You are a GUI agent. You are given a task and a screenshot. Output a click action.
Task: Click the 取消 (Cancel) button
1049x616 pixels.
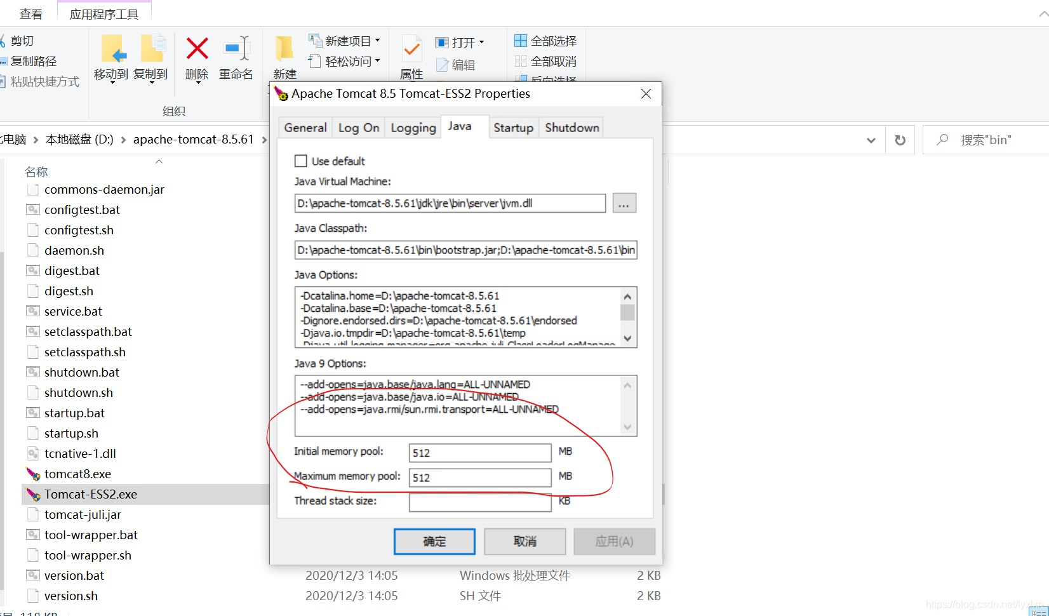coord(525,542)
